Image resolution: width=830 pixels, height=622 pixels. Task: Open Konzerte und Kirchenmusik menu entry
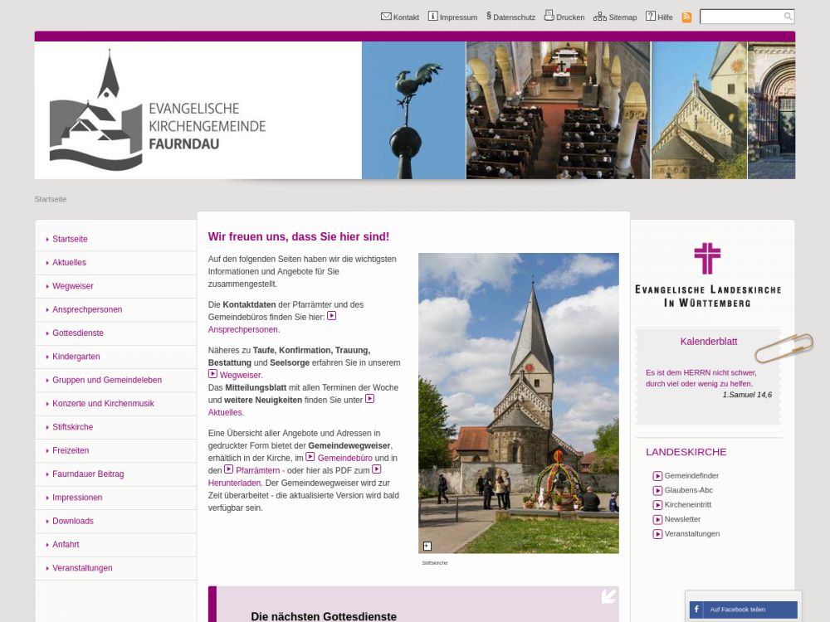103,404
